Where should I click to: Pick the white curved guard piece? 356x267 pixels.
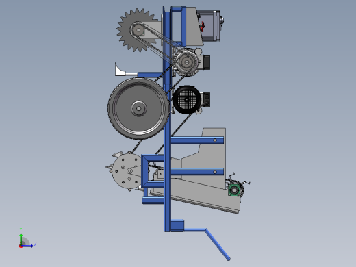(120, 69)
